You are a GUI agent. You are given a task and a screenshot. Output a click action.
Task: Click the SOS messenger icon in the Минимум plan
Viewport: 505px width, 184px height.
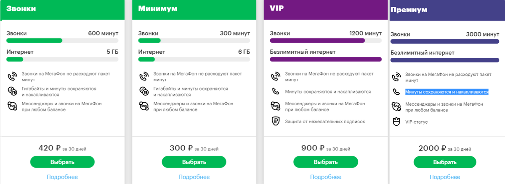[144, 106]
